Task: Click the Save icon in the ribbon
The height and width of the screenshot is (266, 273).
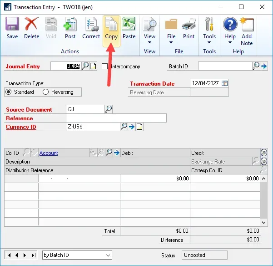Action: tap(12, 28)
